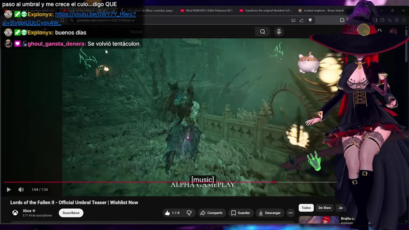The width and height of the screenshot is (409, 230).
Task: Switch to the Transform the original Resident Evil tab
Action: coord(265,11)
